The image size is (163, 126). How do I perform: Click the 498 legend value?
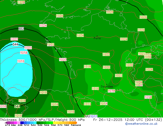[x=20, y=125]
